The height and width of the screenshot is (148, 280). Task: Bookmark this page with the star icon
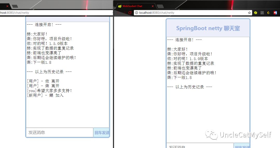coord(249,13)
